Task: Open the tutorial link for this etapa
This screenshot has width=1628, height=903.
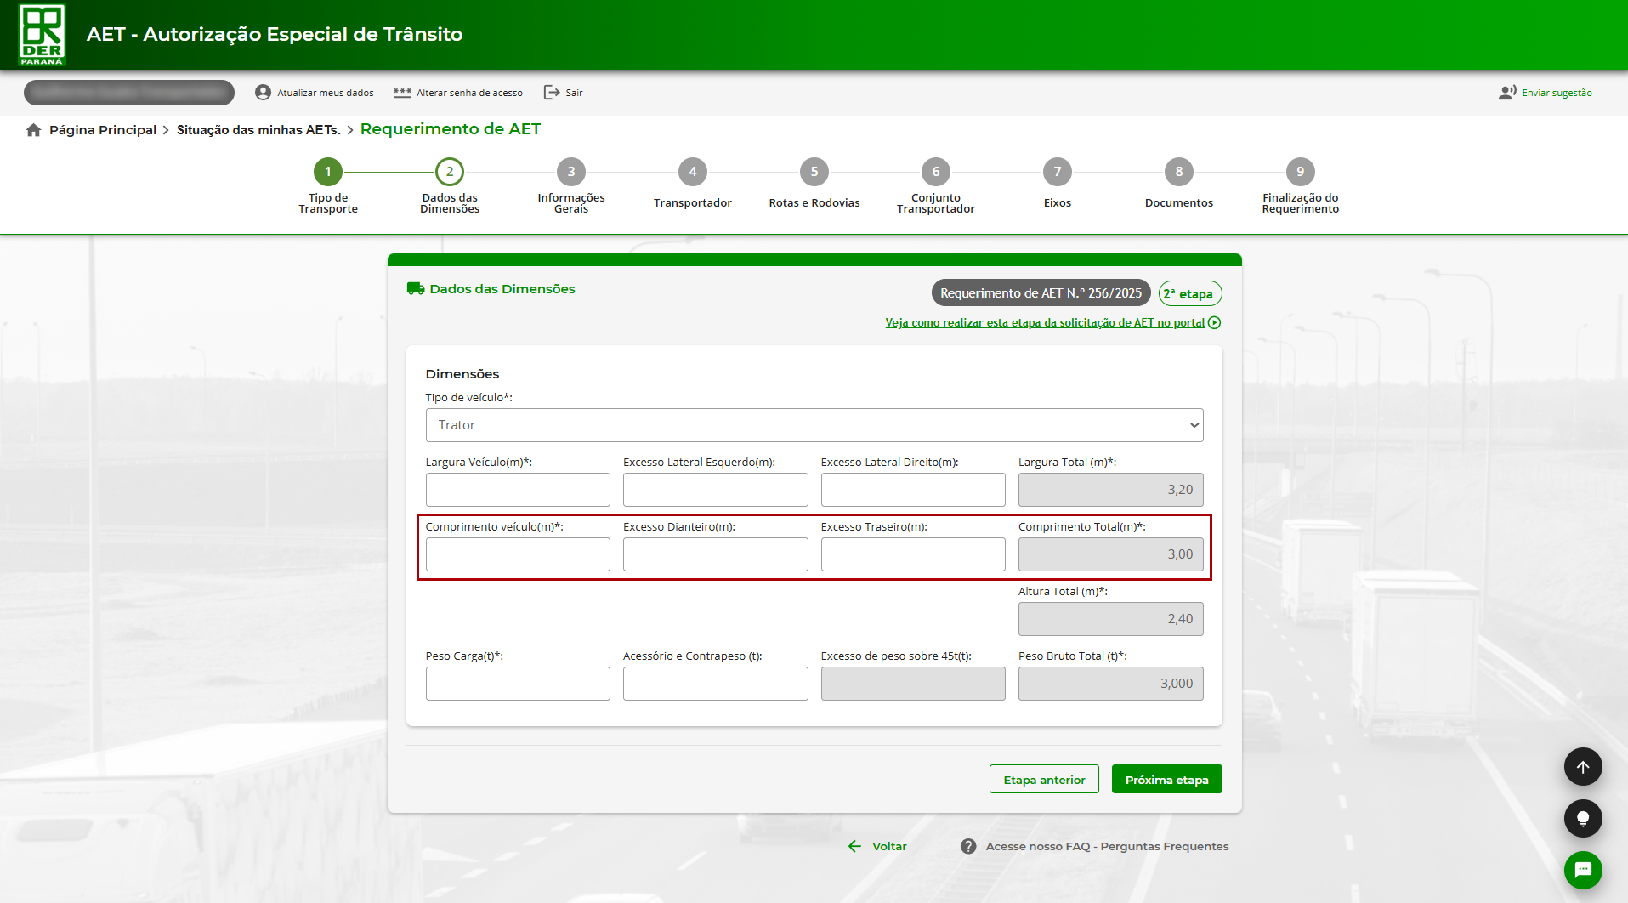Action: (1045, 322)
